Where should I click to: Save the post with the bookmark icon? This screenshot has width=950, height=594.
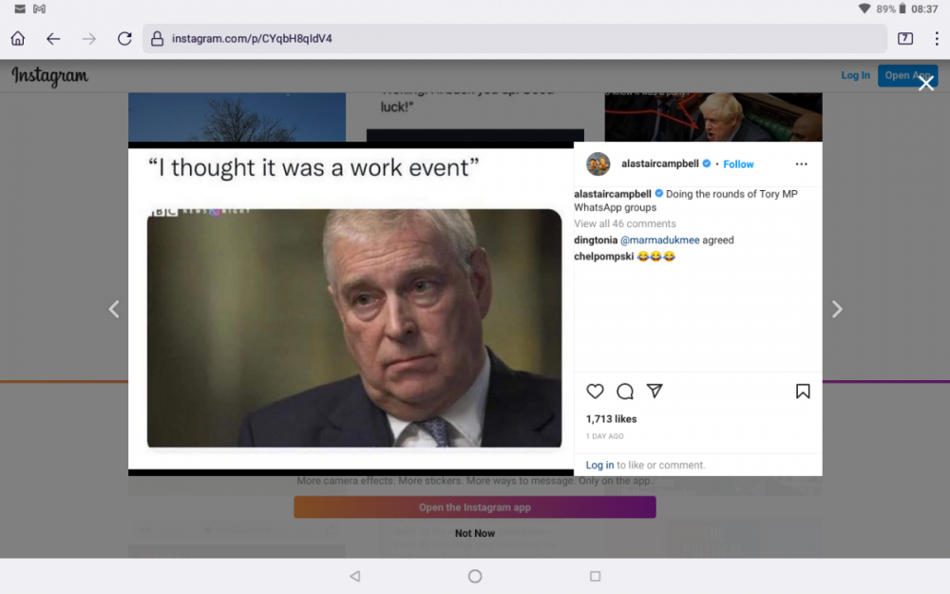803,392
